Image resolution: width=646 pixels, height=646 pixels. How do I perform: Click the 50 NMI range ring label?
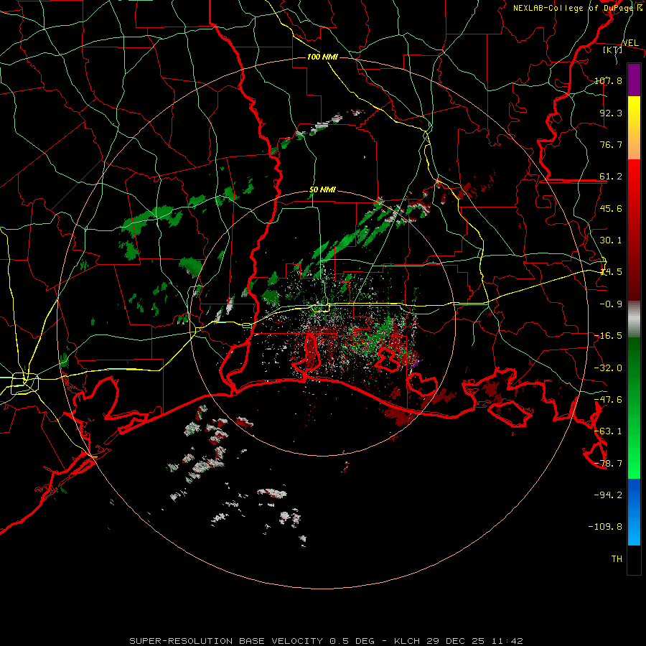[x=322, y=190]
